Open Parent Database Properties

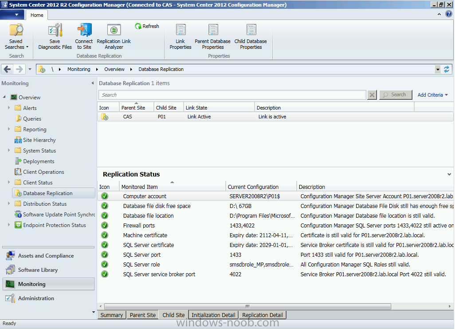coord(213,36)
